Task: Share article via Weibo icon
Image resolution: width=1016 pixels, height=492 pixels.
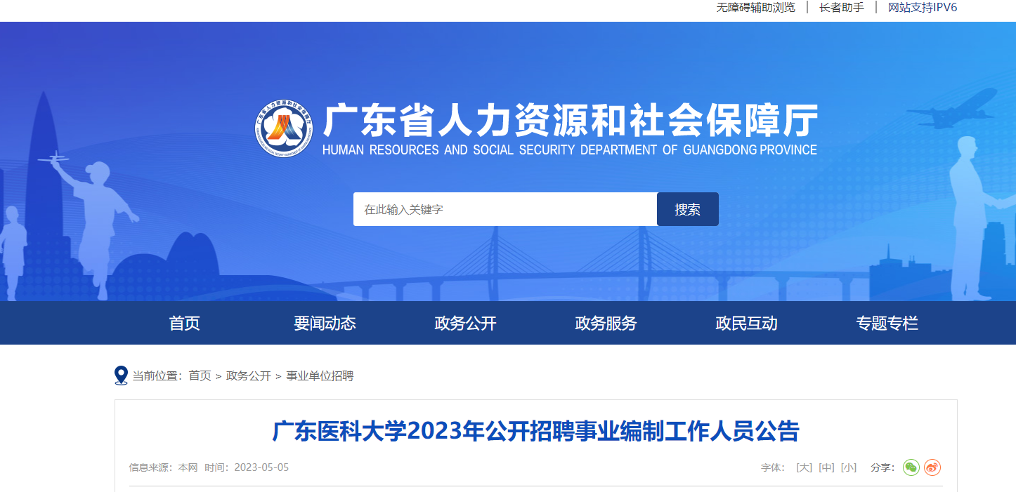Action: (x=932, y=467)
